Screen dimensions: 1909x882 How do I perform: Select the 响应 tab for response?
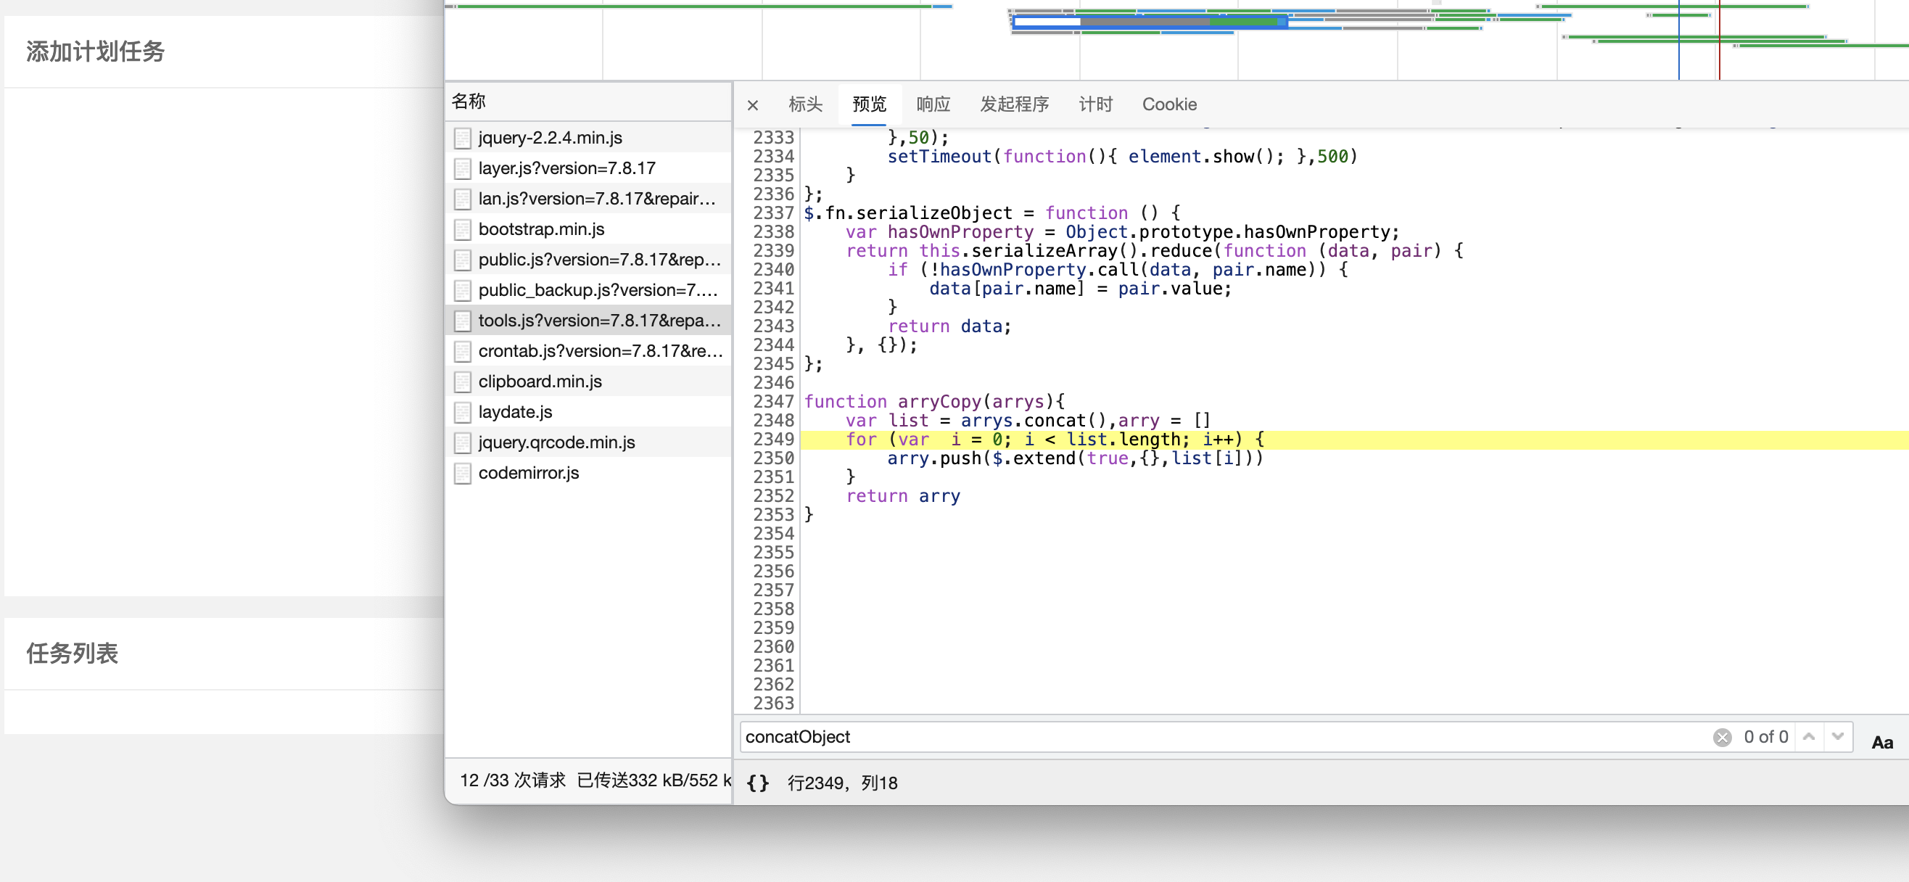point(933,104)
